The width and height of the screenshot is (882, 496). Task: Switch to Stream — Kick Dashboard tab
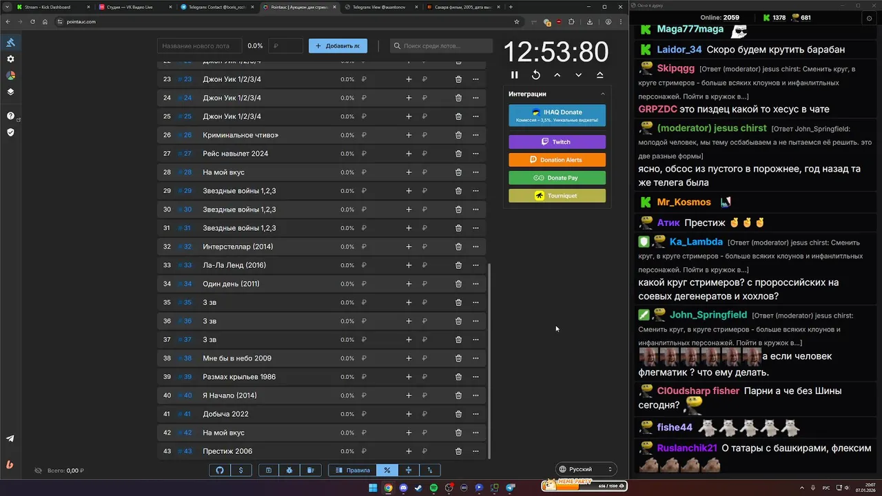tap(52, 7)
